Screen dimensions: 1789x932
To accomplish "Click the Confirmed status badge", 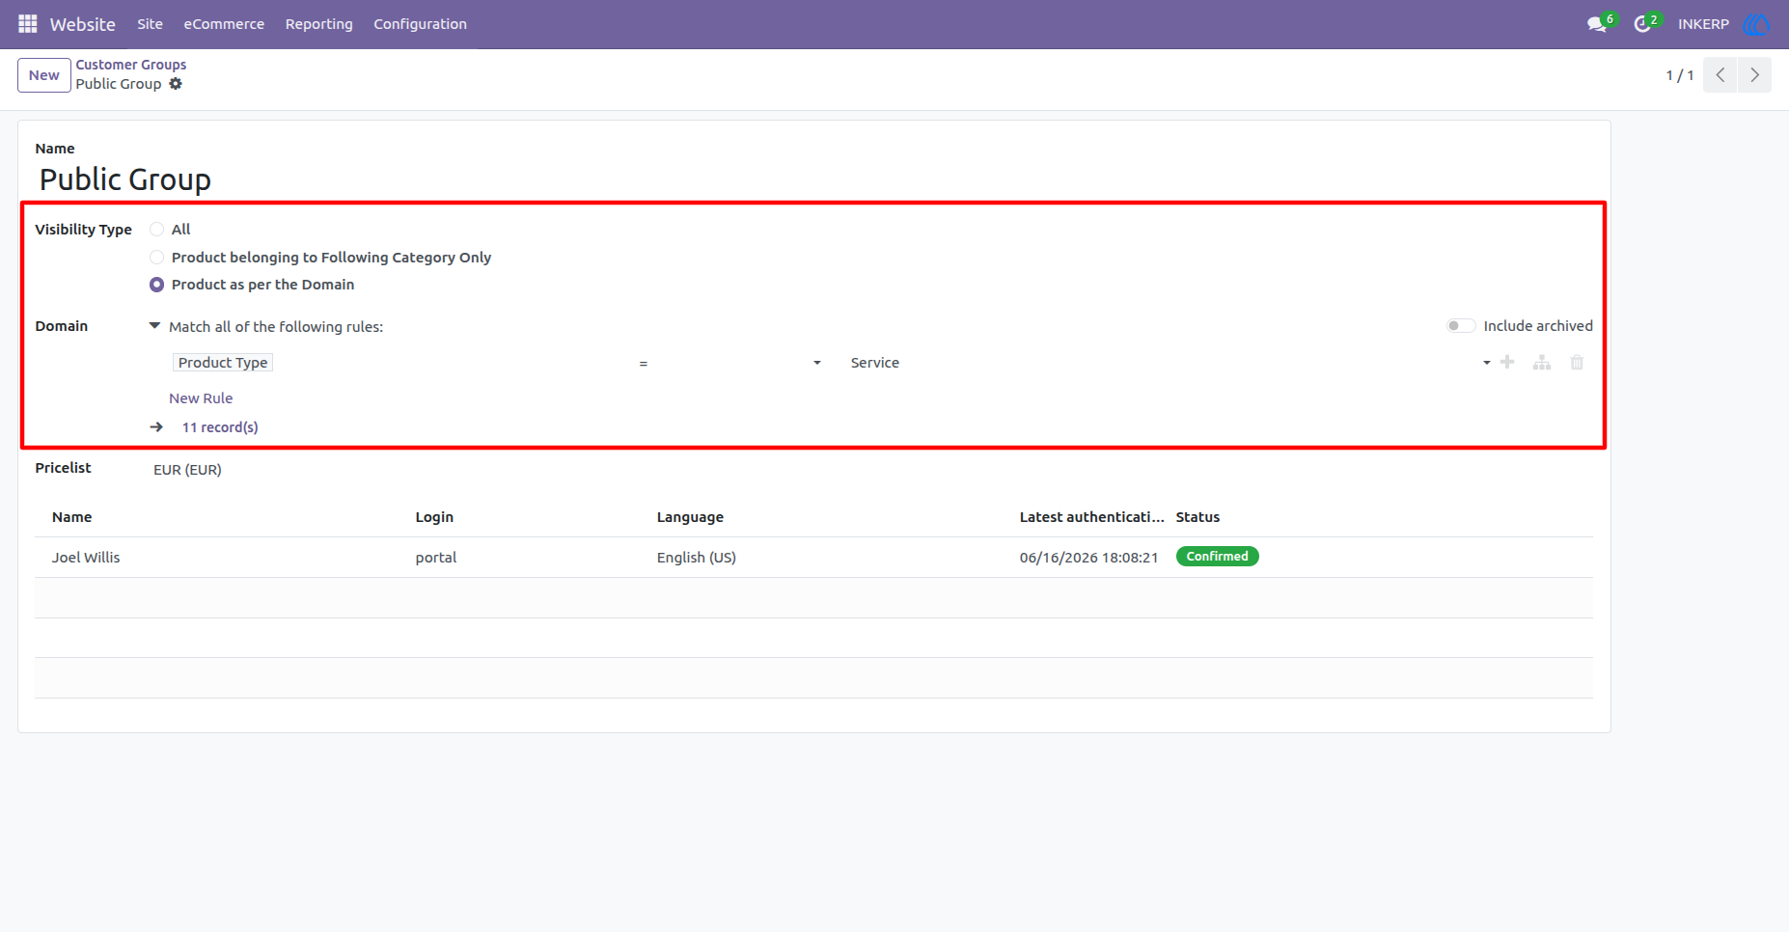I will pos(1217,557).
